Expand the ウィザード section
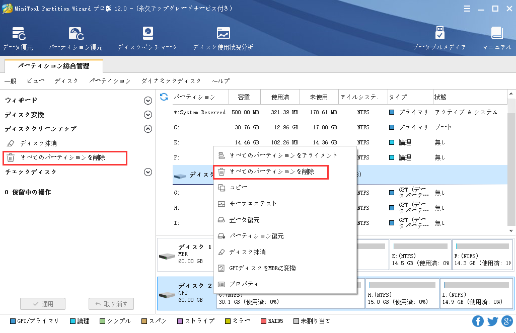This screenshot has height=333, width=516. point(148,101)
